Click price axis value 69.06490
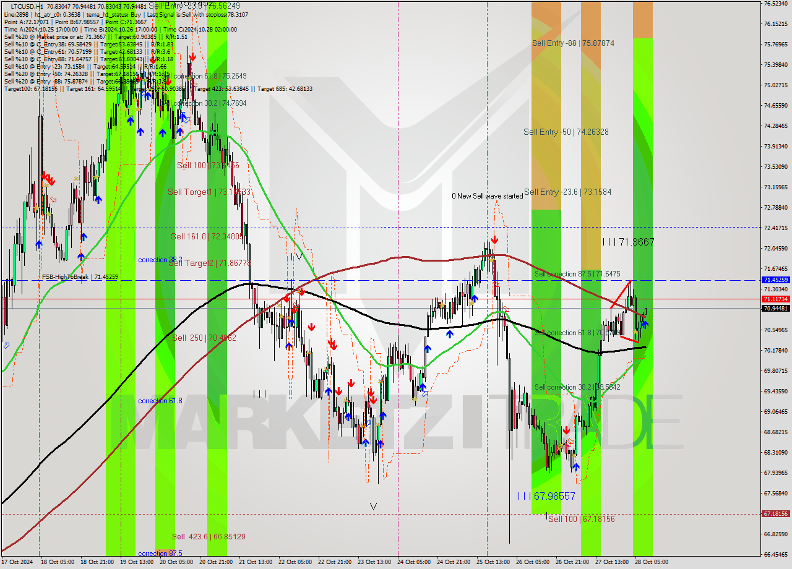 [775, 412]
